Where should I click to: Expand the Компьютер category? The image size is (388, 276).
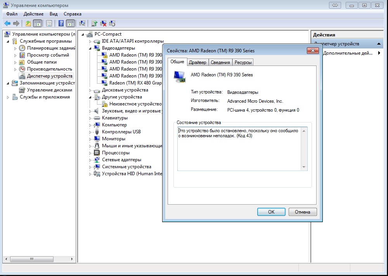[90, 125]
